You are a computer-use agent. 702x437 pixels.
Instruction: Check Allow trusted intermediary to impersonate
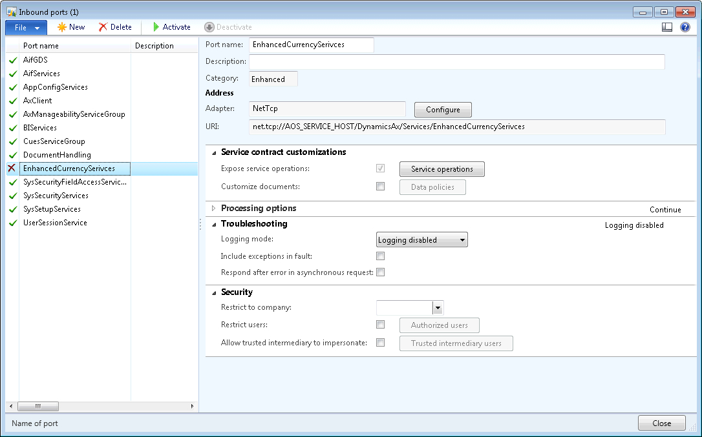381,342
